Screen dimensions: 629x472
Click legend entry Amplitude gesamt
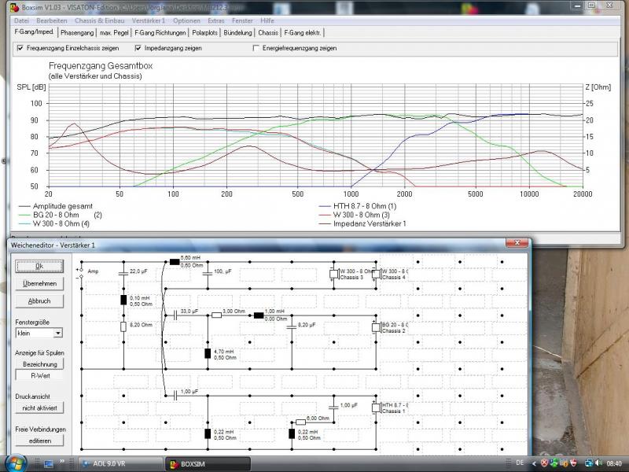pos(63,206)
